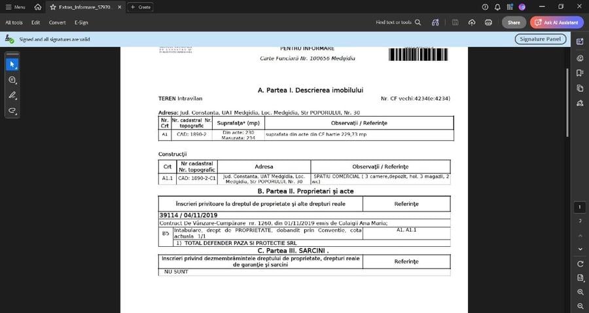
Task: Open the comments panel icon
Action: (x=580, y=58)
